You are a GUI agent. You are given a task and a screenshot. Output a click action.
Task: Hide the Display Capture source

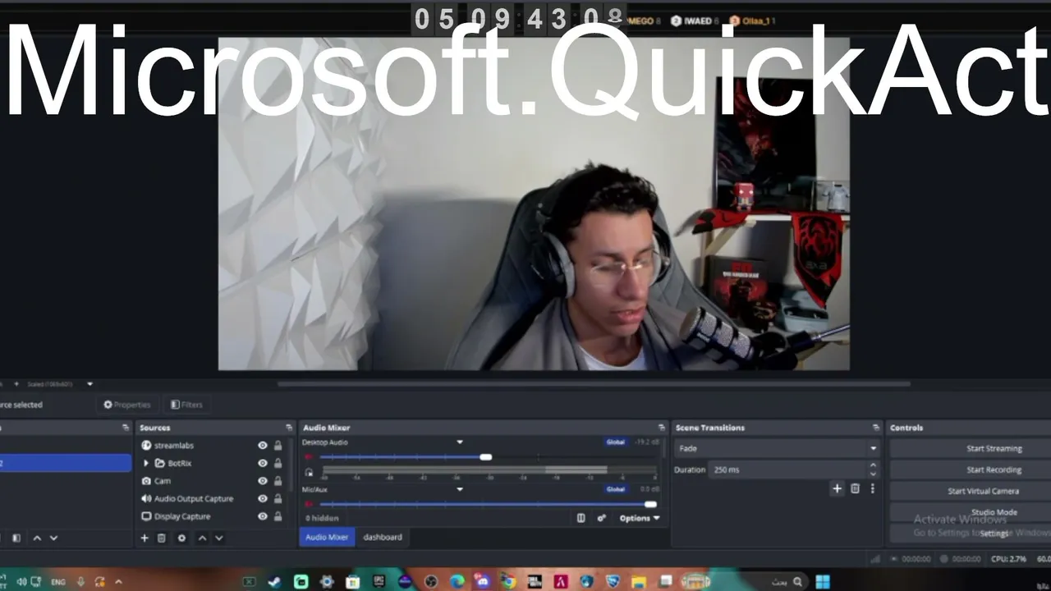(x=263, y=516)
